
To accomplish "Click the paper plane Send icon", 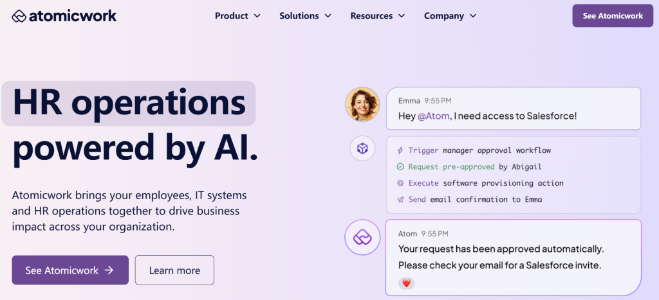I will coord(400,199).
